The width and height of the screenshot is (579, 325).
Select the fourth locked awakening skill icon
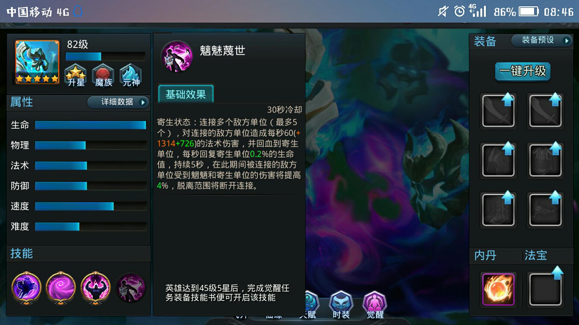tap(131, 288)
